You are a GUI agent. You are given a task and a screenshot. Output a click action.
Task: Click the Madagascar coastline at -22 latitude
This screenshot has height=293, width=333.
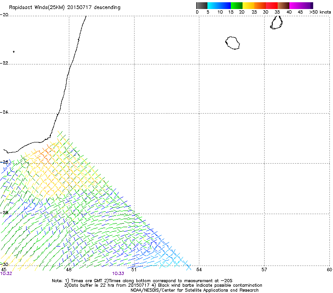pyautogui.click(x=70, y=64)
